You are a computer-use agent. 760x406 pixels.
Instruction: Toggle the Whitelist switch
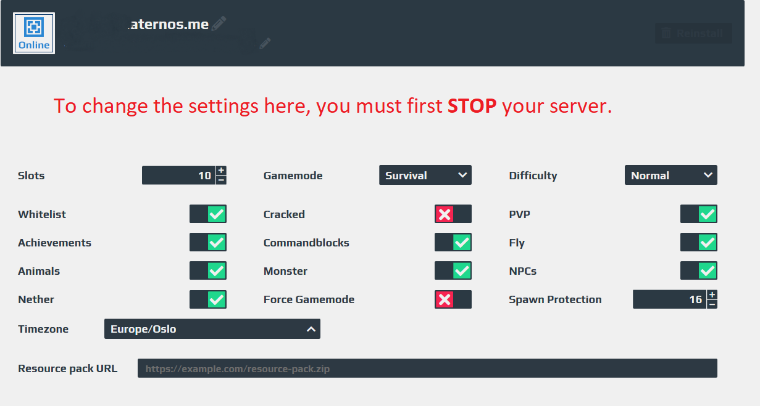click(208, 214)
